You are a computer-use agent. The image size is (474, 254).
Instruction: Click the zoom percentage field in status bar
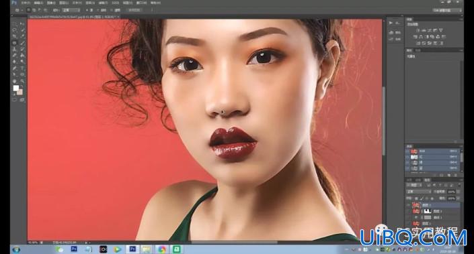pos(33,242)
